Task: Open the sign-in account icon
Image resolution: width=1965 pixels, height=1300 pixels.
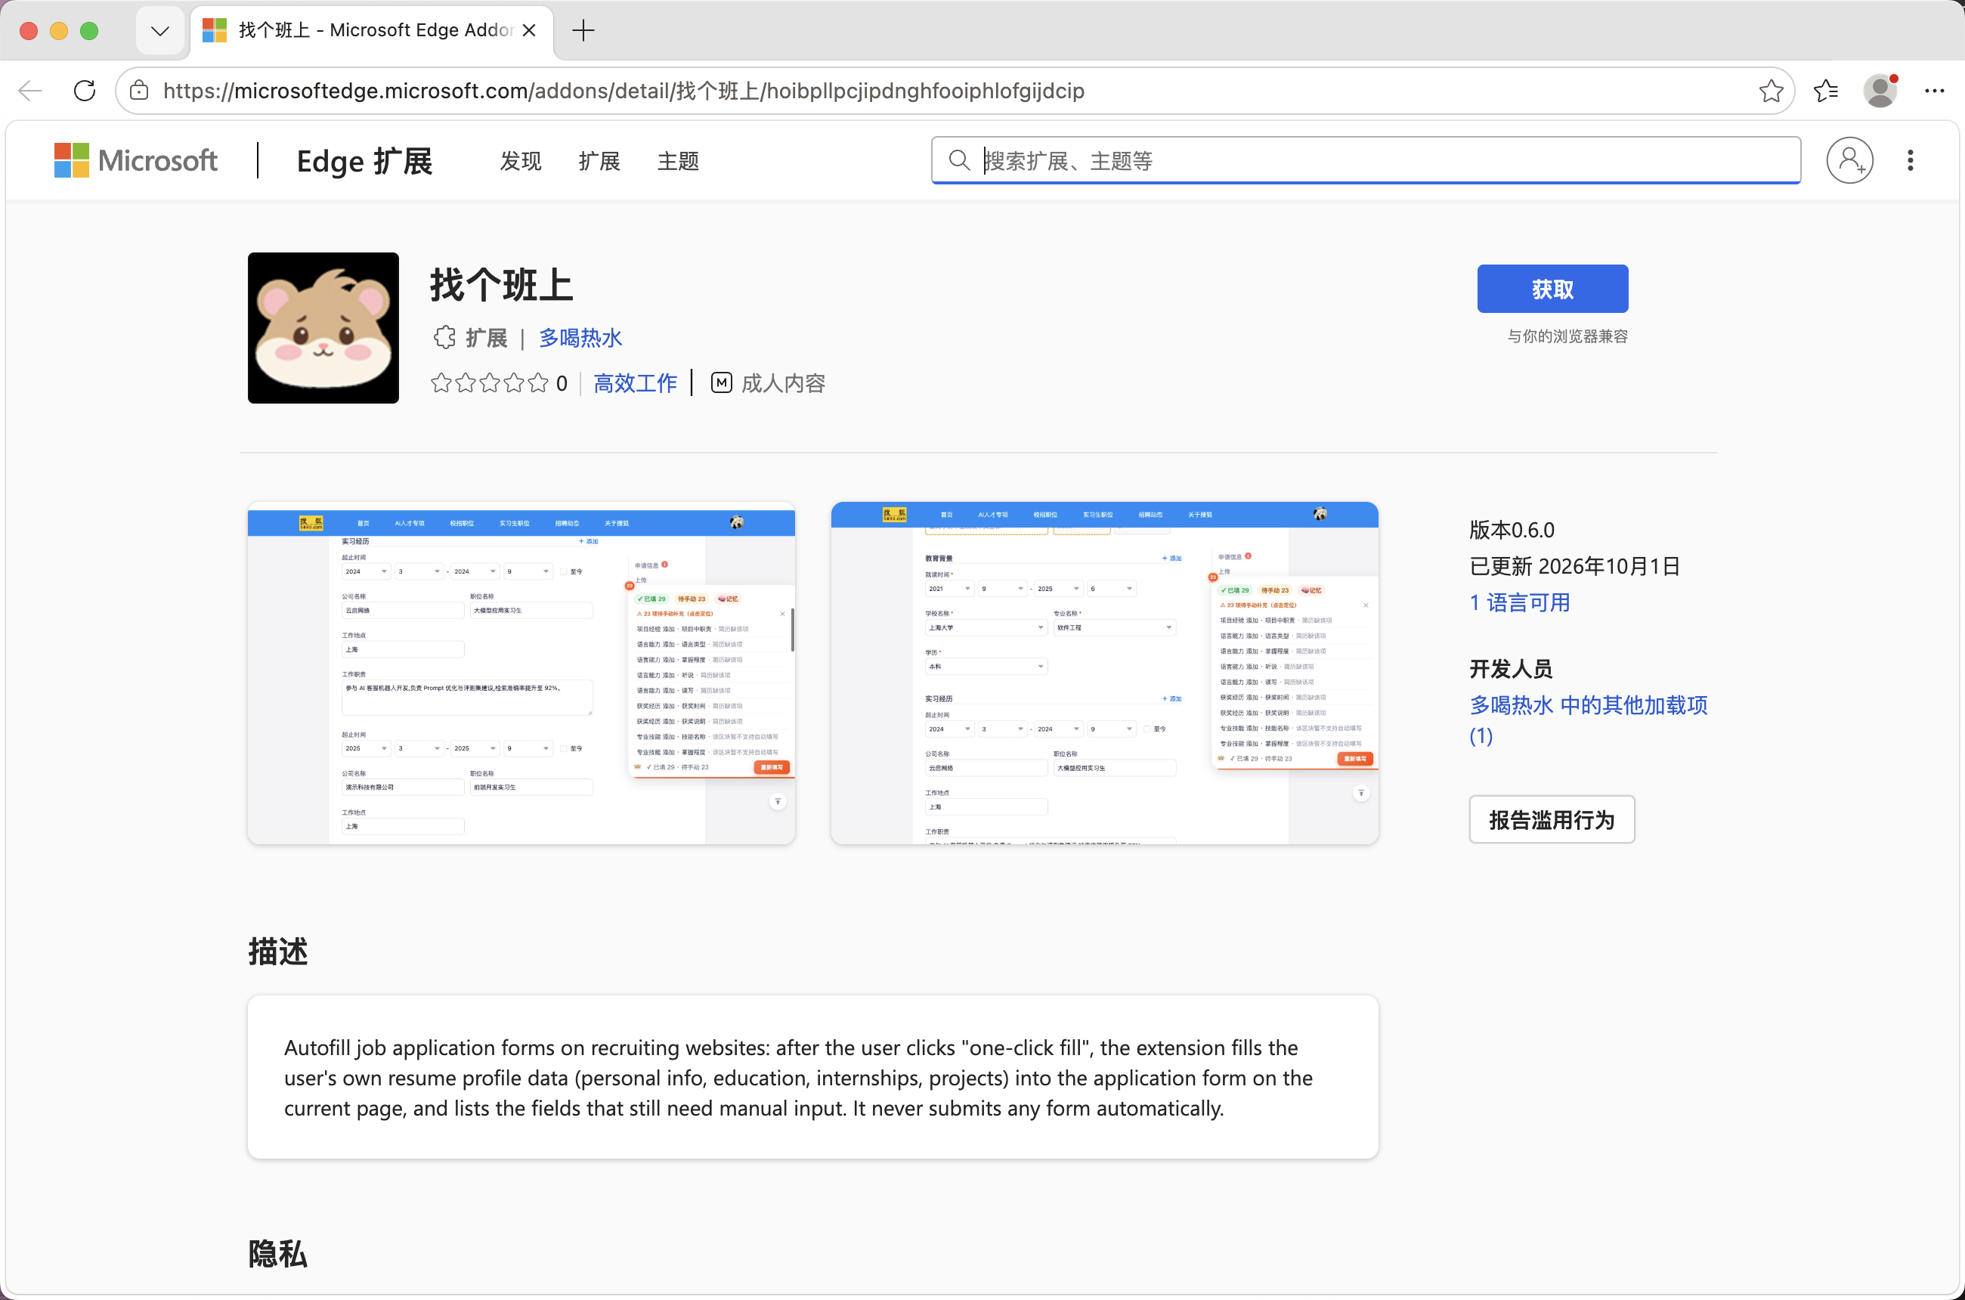Action: coord(1850,160)
